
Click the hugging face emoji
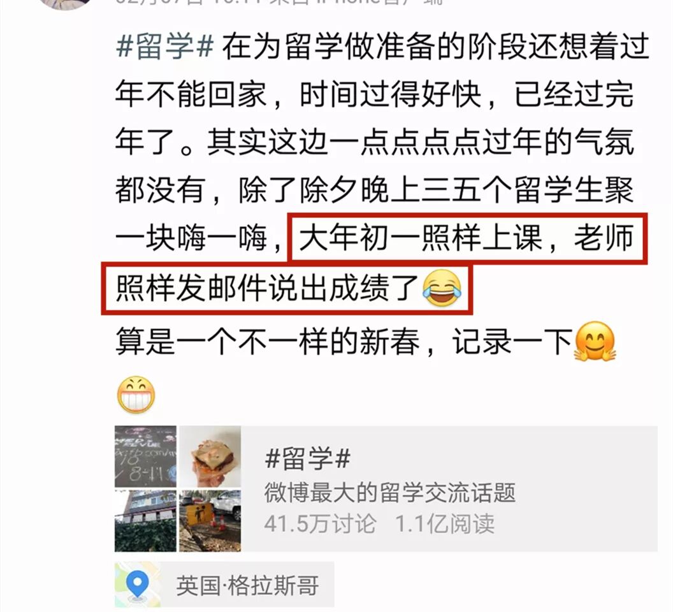(x=595, y=341)
